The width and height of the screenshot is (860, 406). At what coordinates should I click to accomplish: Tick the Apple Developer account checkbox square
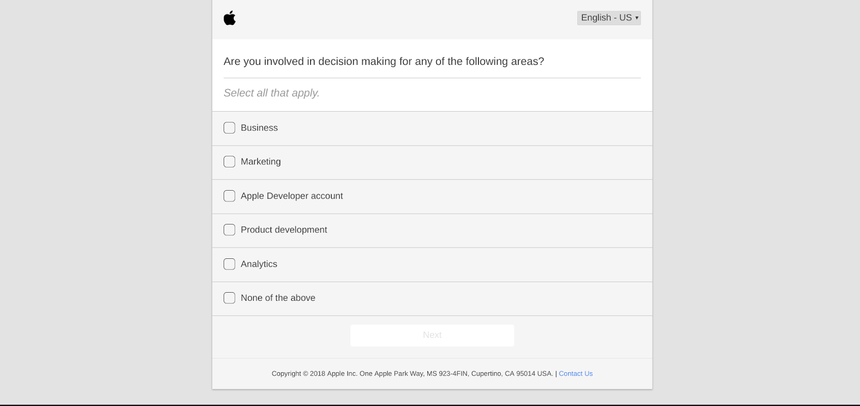[x=230, y=196]
